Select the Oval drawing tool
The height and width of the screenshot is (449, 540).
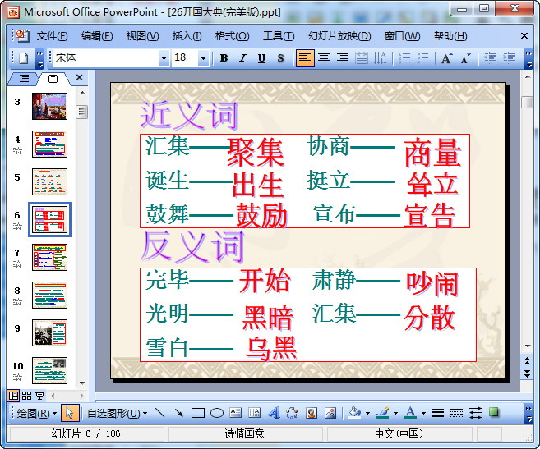tap(217, 413)
